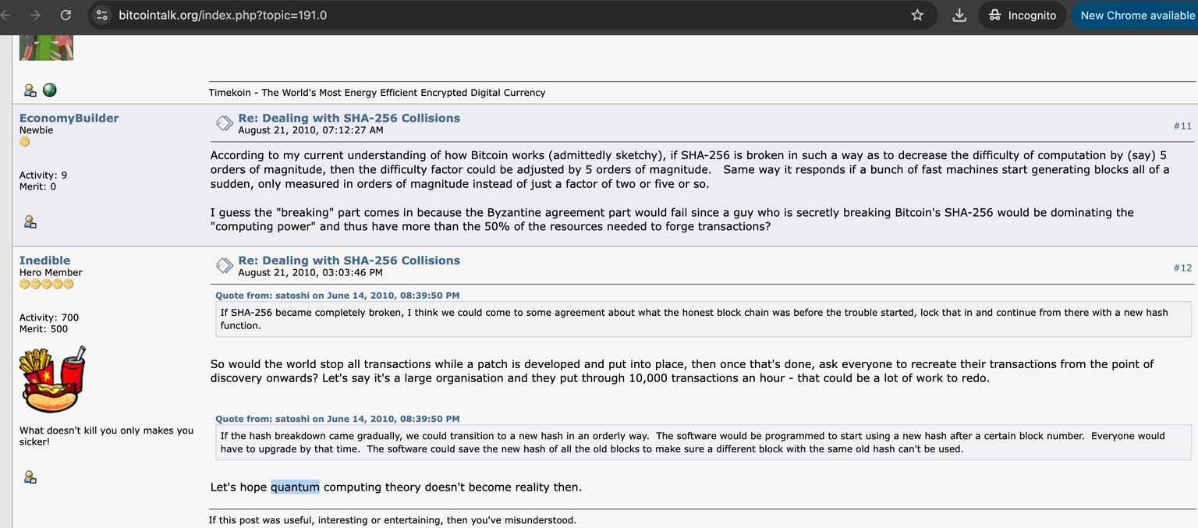Click the forward navigation arrow
Screen dimensions: 1198x528
coord(34,15)
